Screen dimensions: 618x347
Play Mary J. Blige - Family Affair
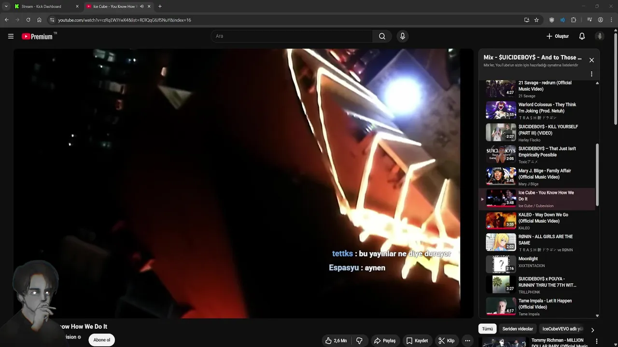[x=537, y=177]
